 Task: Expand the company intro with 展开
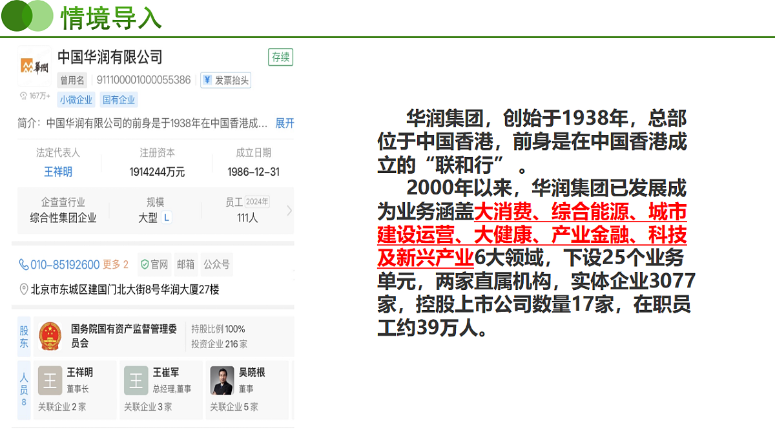tap(285, 123)
